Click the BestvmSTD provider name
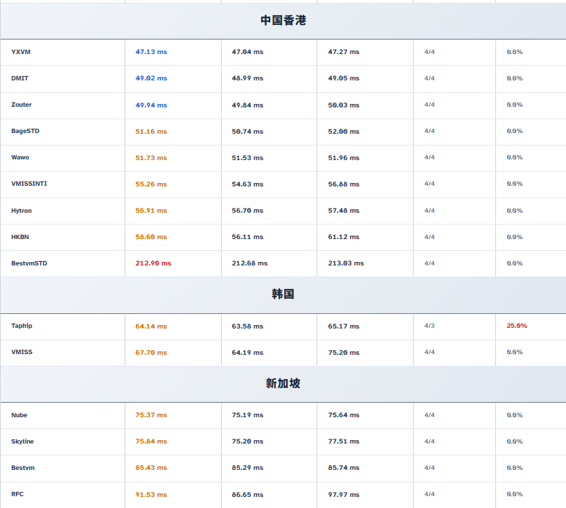This screenshot has height=508, width=566. pyautogui.click(x=29, y=263)
